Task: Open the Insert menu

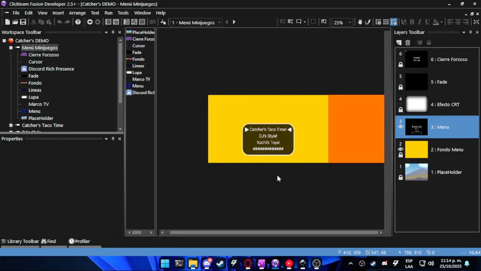Action: click(x=58, y=13)
